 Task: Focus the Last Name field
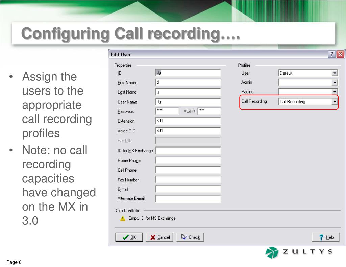188,92
